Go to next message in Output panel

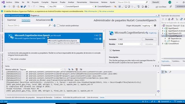click(x=73, y=69)
